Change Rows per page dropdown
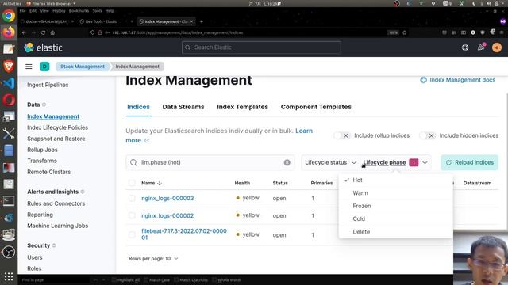The height and width of the screenshot is (285, 508). [x=153, y=259]
